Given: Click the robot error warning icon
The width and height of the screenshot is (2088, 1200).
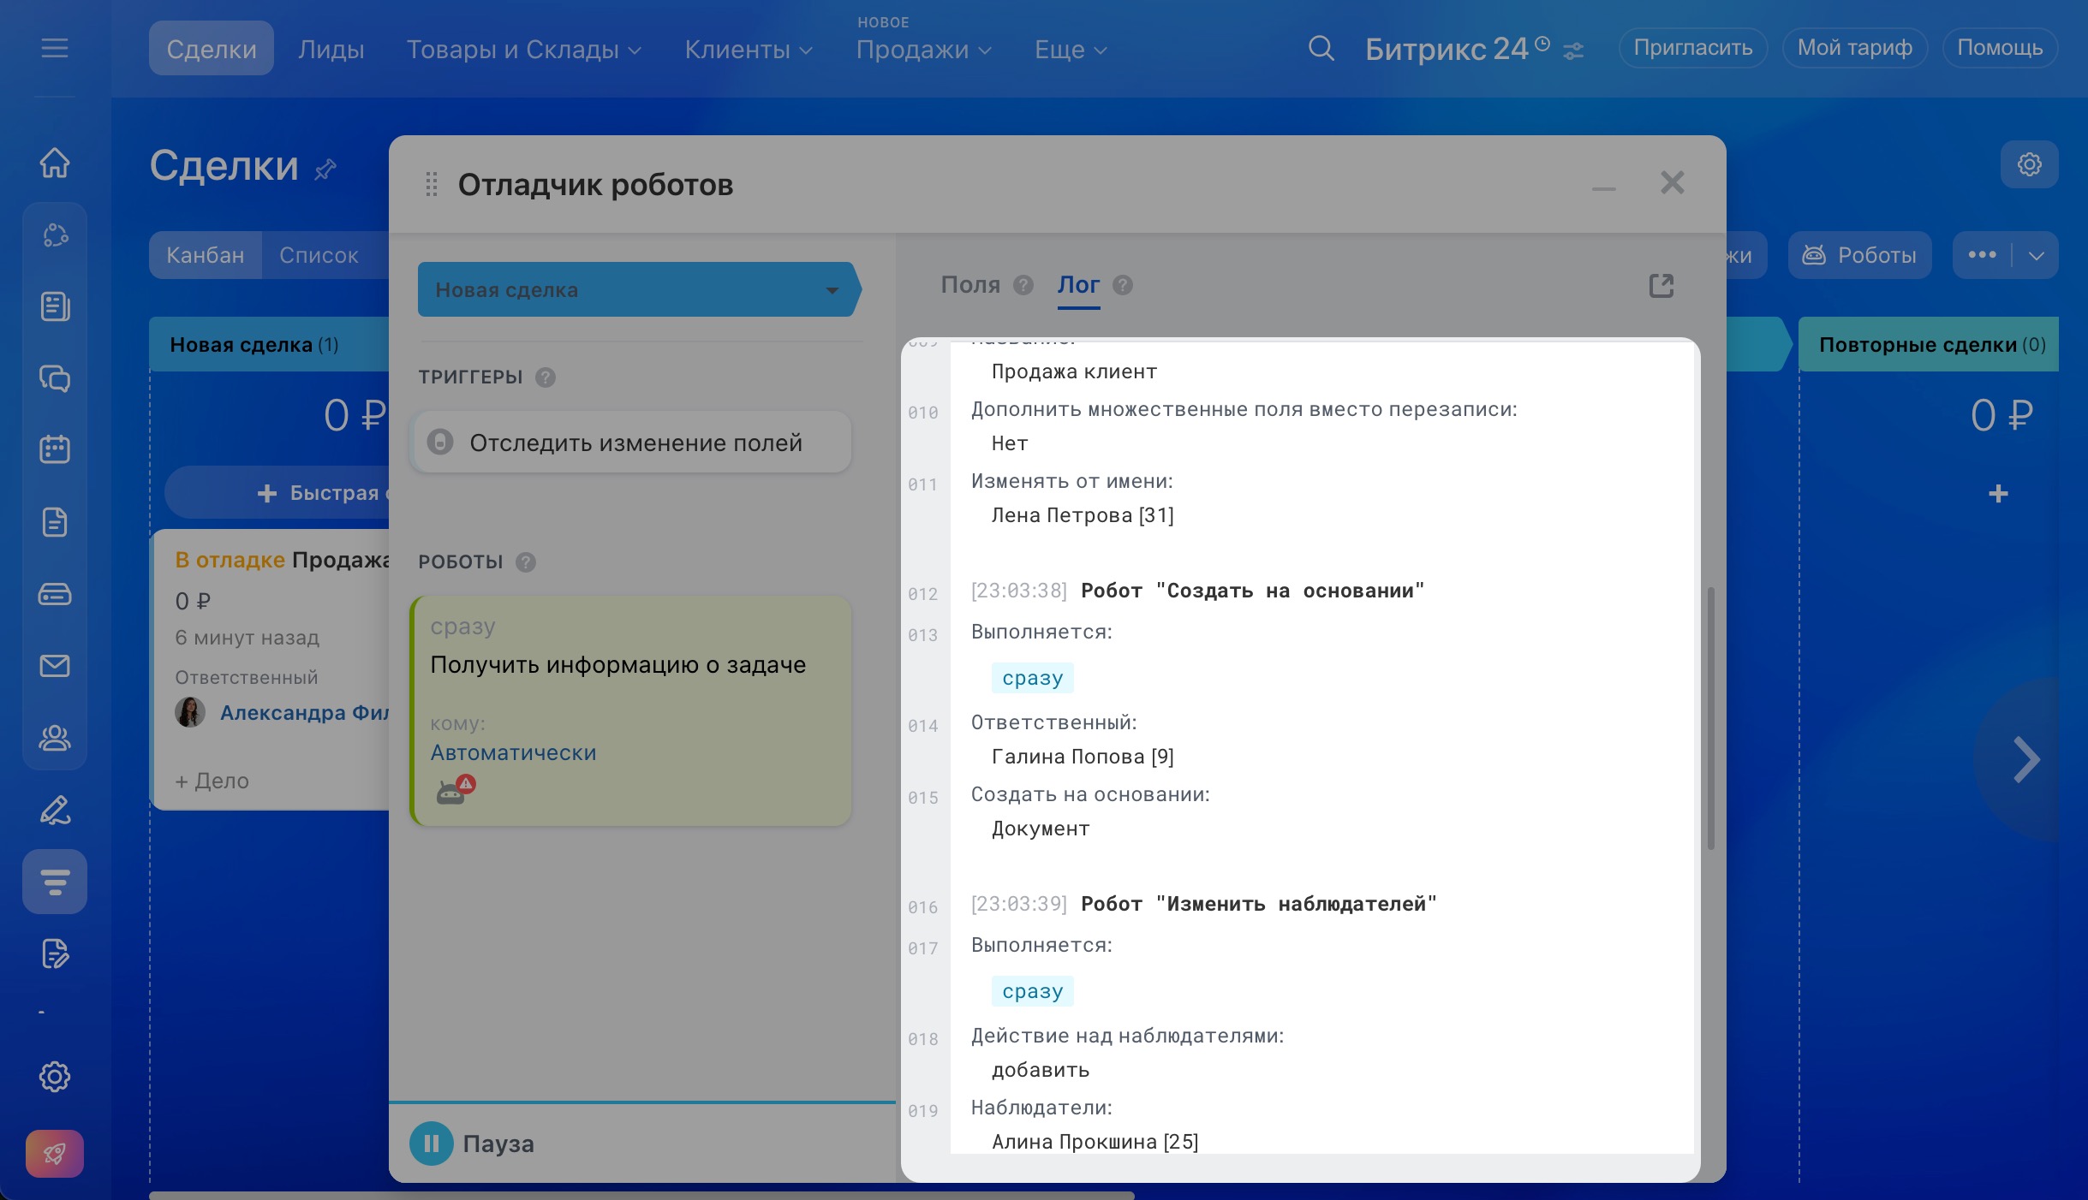Looking at the screenshot, I should pos(454,790).
